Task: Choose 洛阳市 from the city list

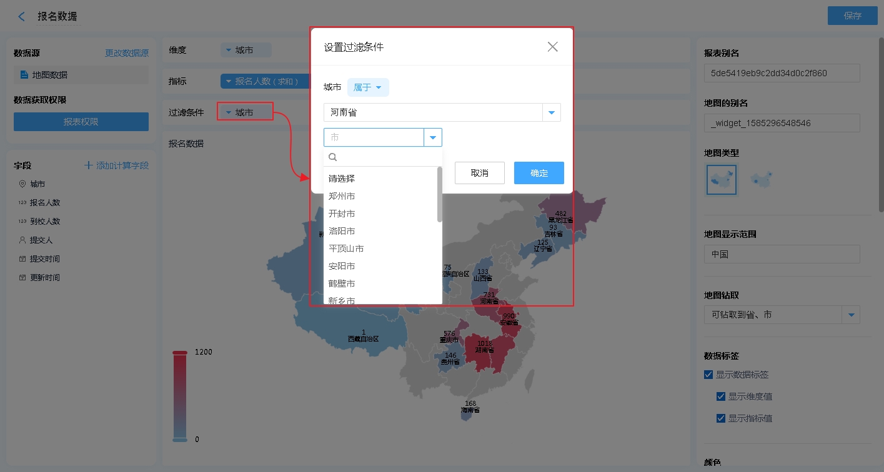Action: [342, 231]
